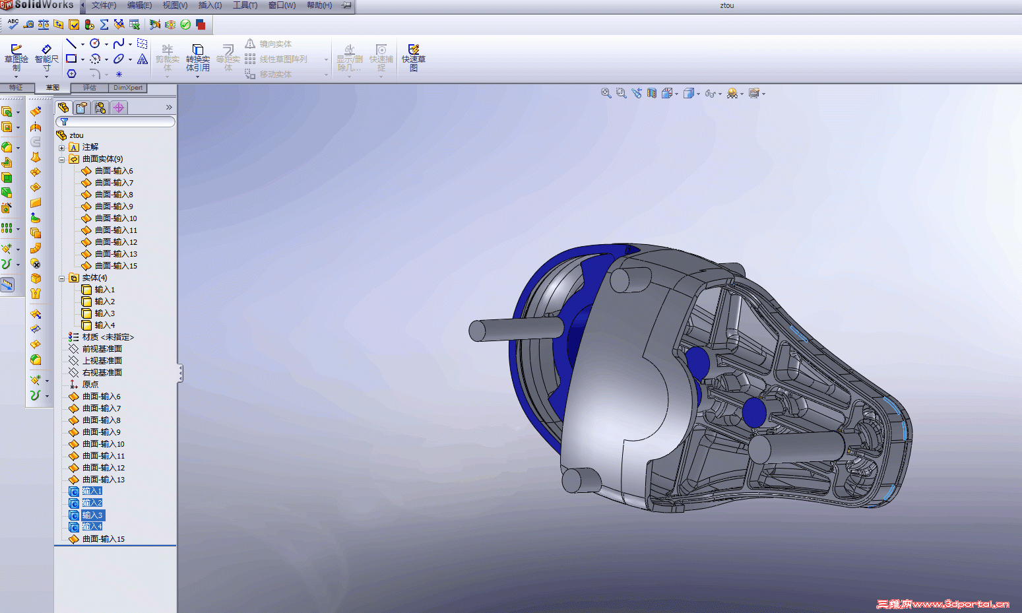Viewport: 1022px width, 613px height.
Task: Select the Circle sketch tool
Action: tap(95, 44)
